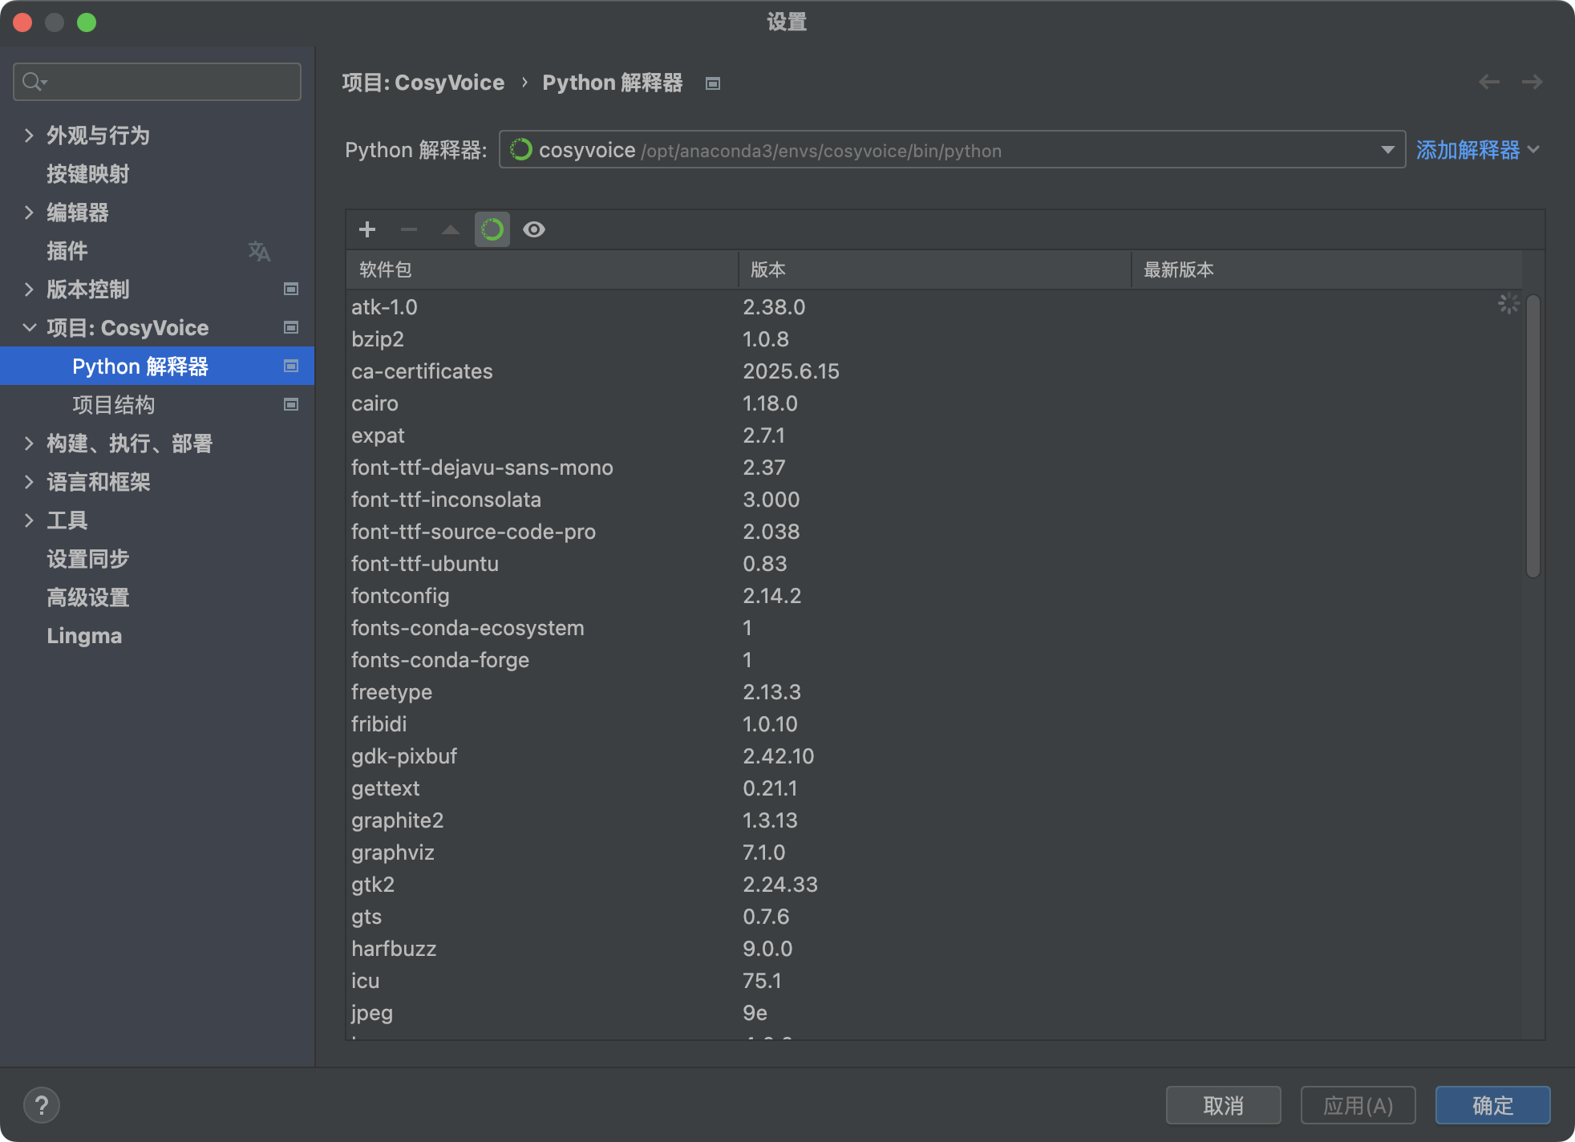Click the forward navigation arrow

pyautogui.click(x=1532, y=82)
